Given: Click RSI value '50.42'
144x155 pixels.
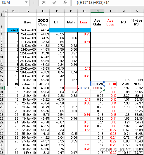Looking at the screenshot, I should (x=137, y=126).
